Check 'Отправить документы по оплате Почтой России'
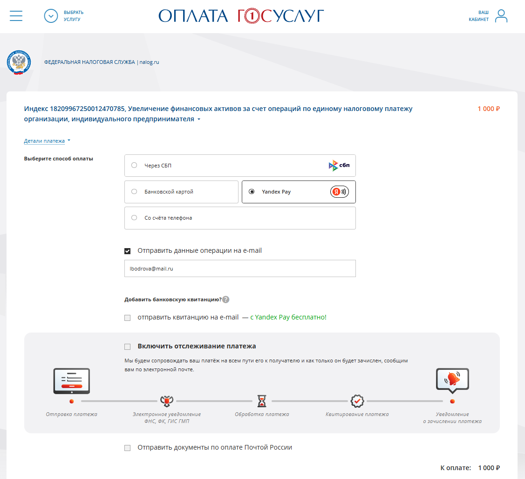The height and width of the screenshot is (479, 525). [128, 448]
